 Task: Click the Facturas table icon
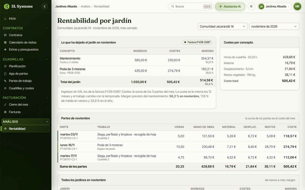[5, 112]
